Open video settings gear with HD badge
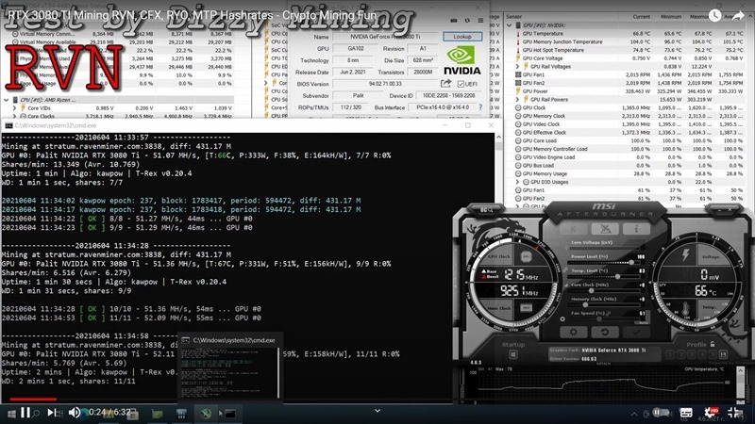755x424 pixels. [x=711, y=412]
